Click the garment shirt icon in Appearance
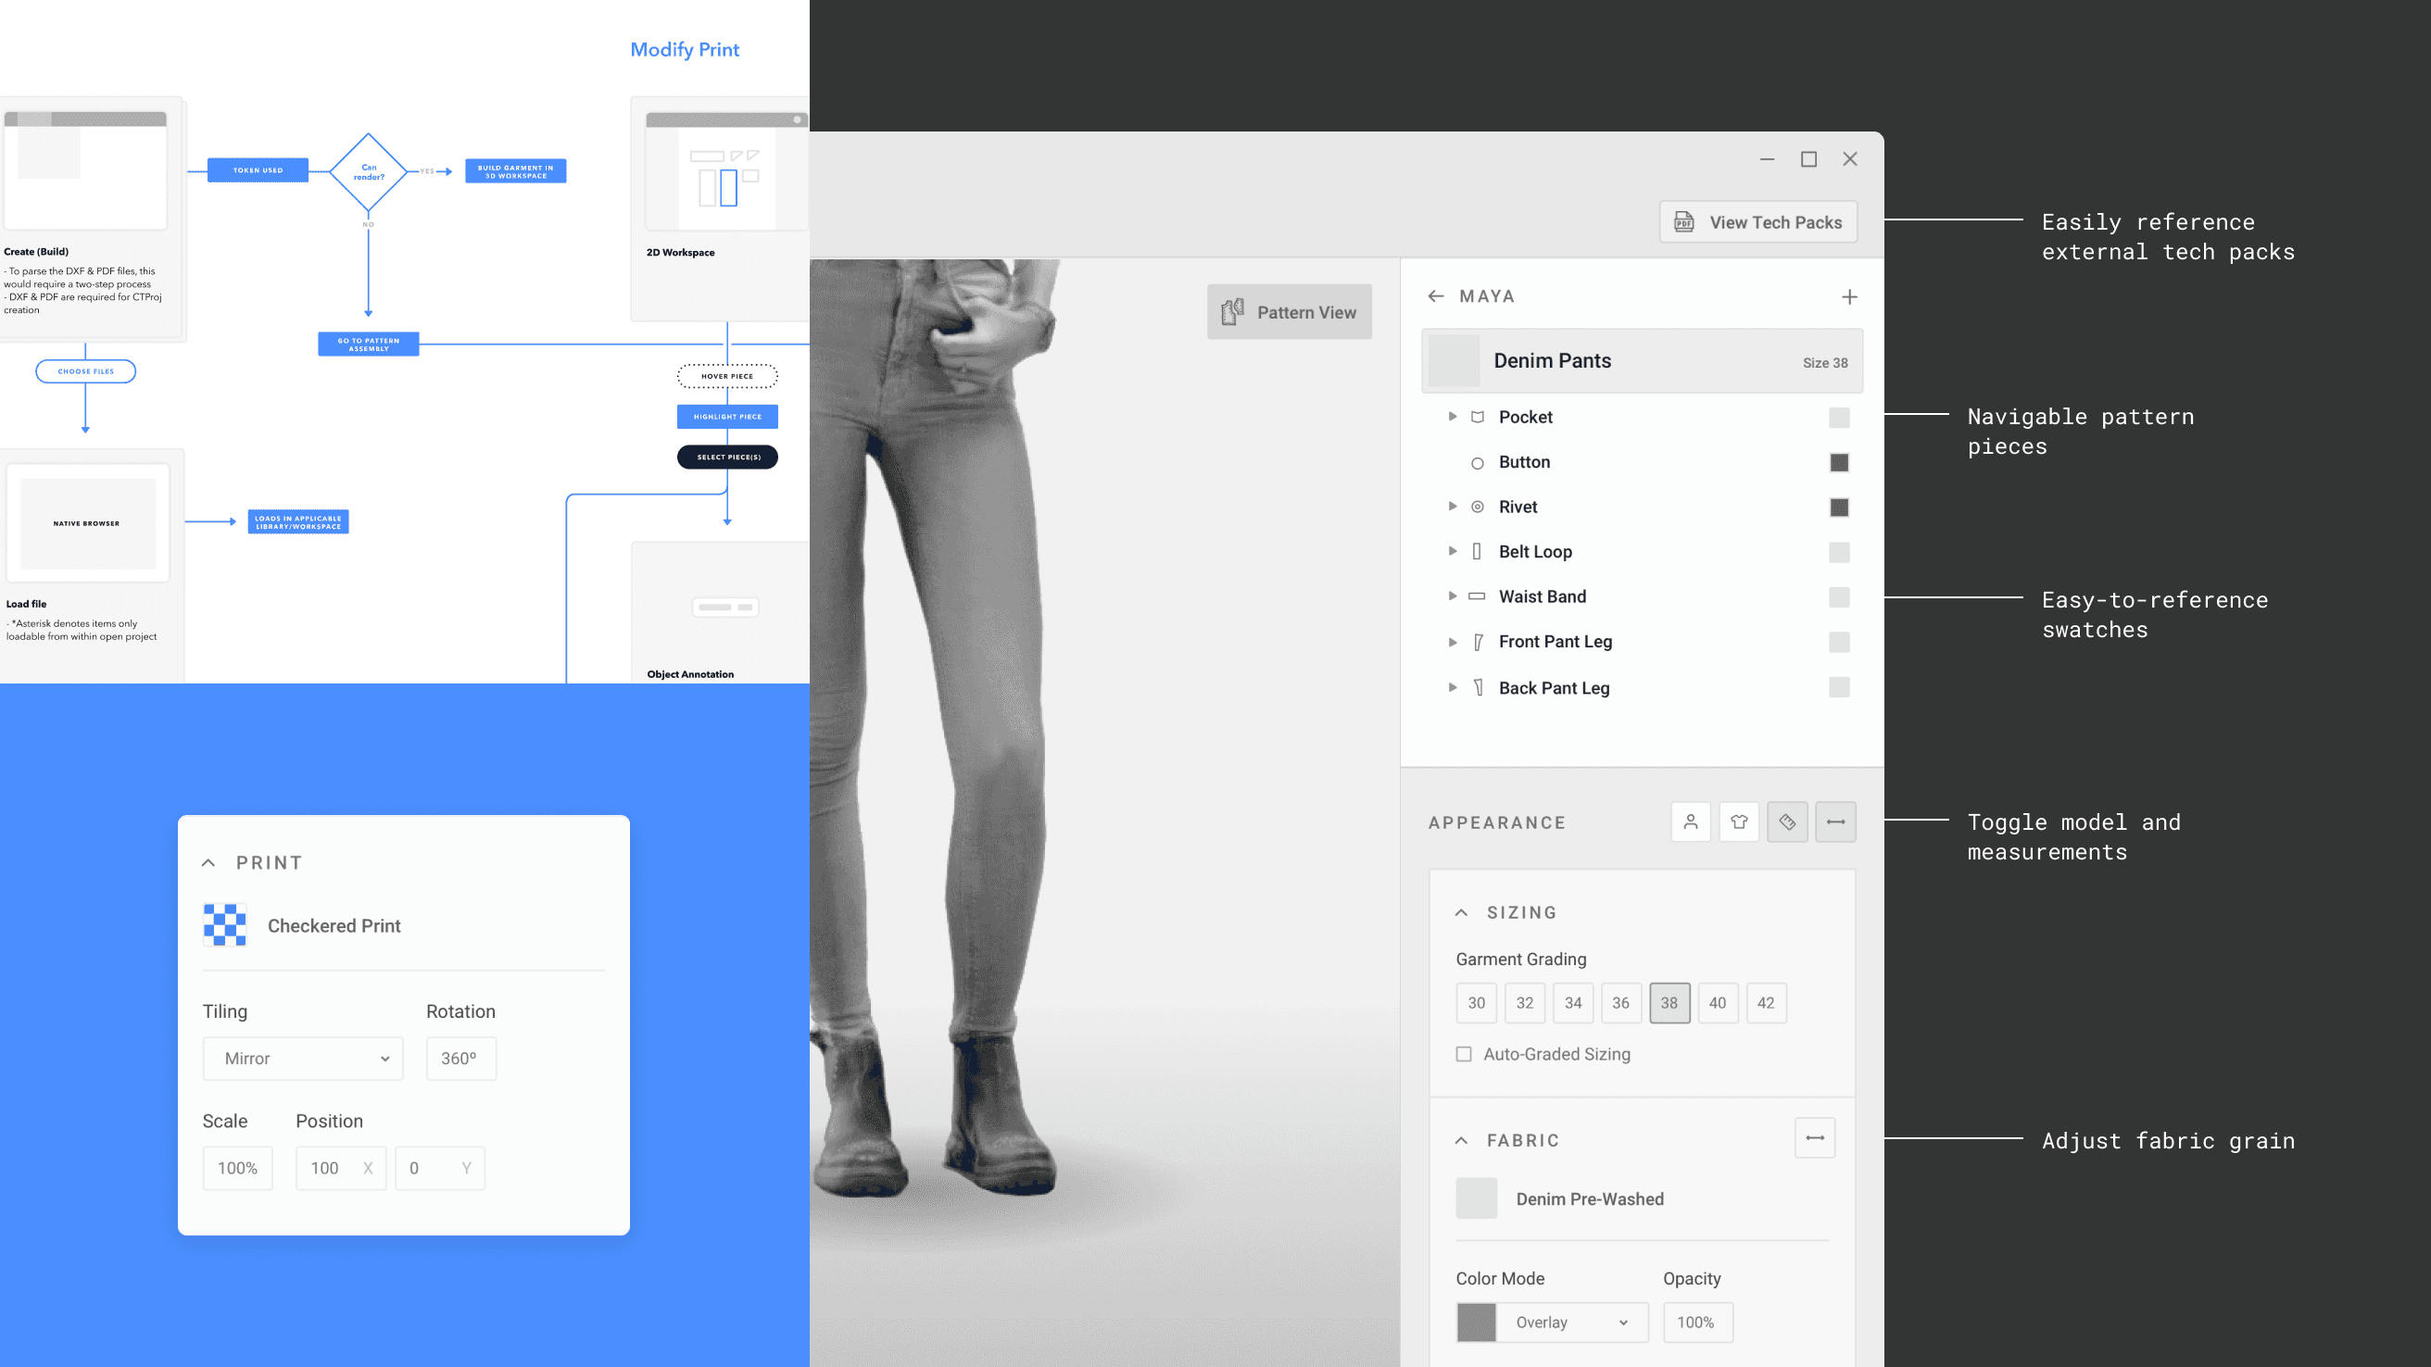The height and width of the screenshot is (1367, 2431). (1738, 821)
